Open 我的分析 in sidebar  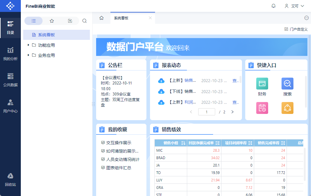(10, 54)
